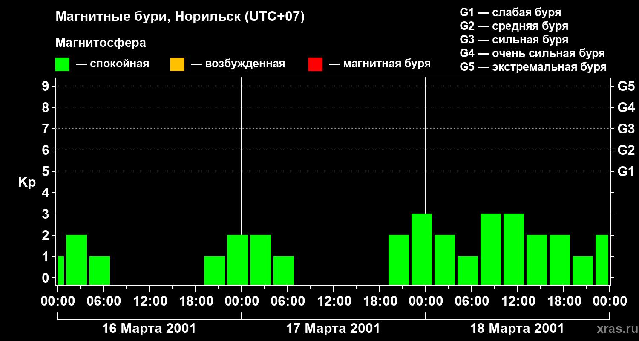This screenshot has width=639, height=341.
Task: Click the Kp 3 bar crossing midnight into 18 March
Action: (x=422, y=249)
